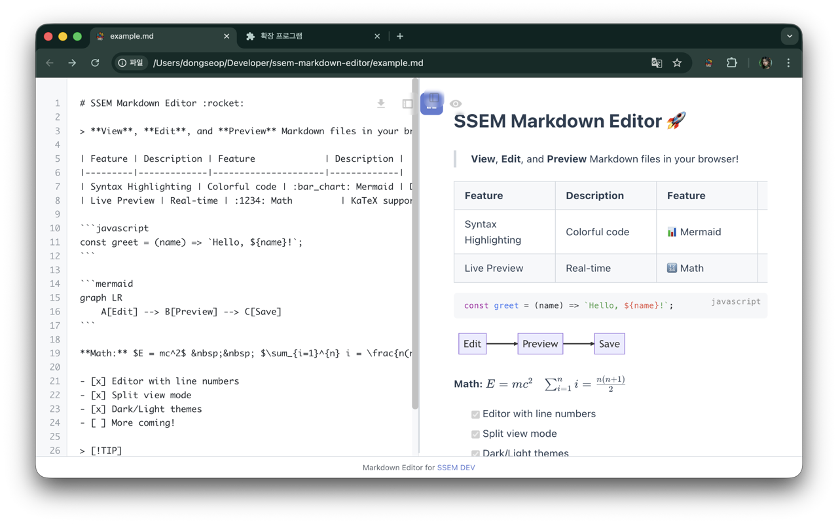Image resolution: width=838 pixels, height=524 pixels.
Task: Expand the tab search dropdown
Action: point(790,36)
